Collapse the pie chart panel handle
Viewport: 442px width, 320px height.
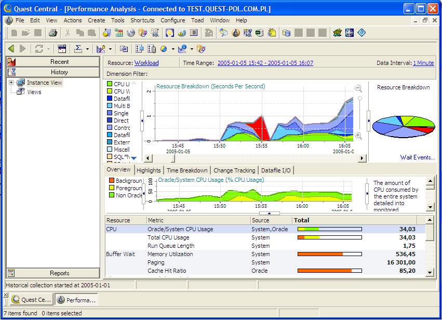click(x=369, y=121)
